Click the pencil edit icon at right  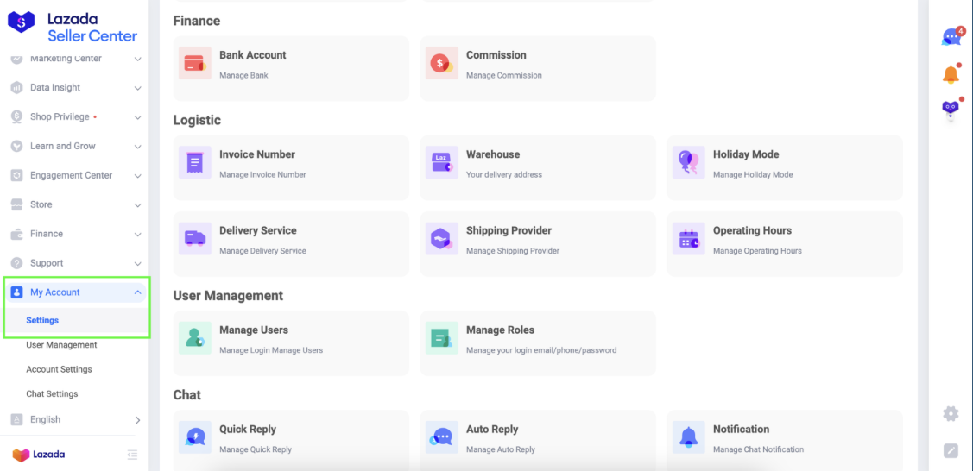click(951, 450)
